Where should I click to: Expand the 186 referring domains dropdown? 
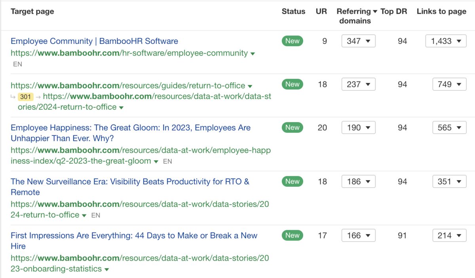coord(358,182)
